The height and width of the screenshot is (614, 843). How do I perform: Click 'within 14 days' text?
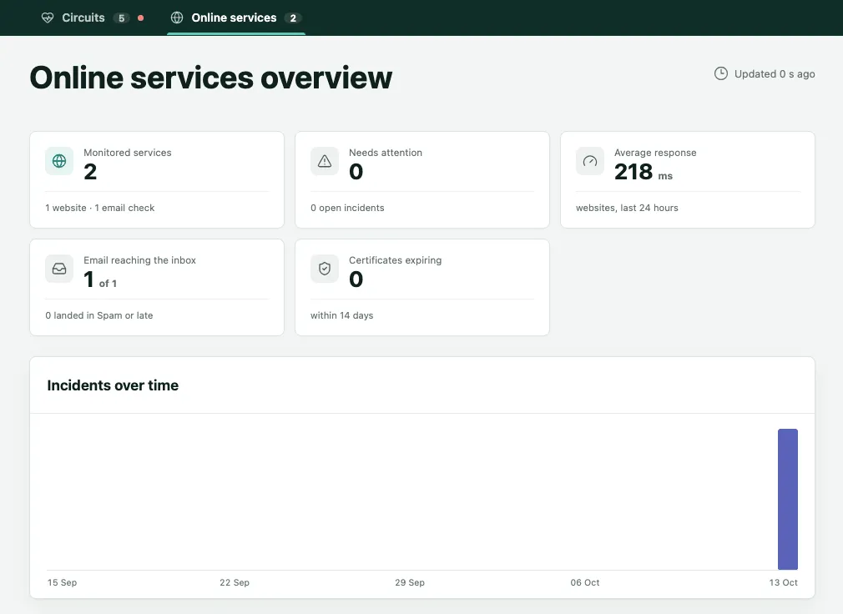click(342, 315)
